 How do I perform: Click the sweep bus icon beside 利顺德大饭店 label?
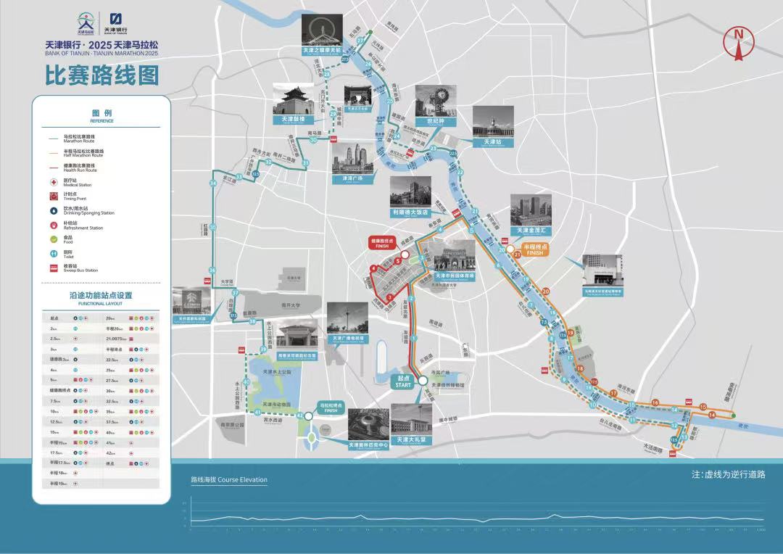tap(457, 212)
